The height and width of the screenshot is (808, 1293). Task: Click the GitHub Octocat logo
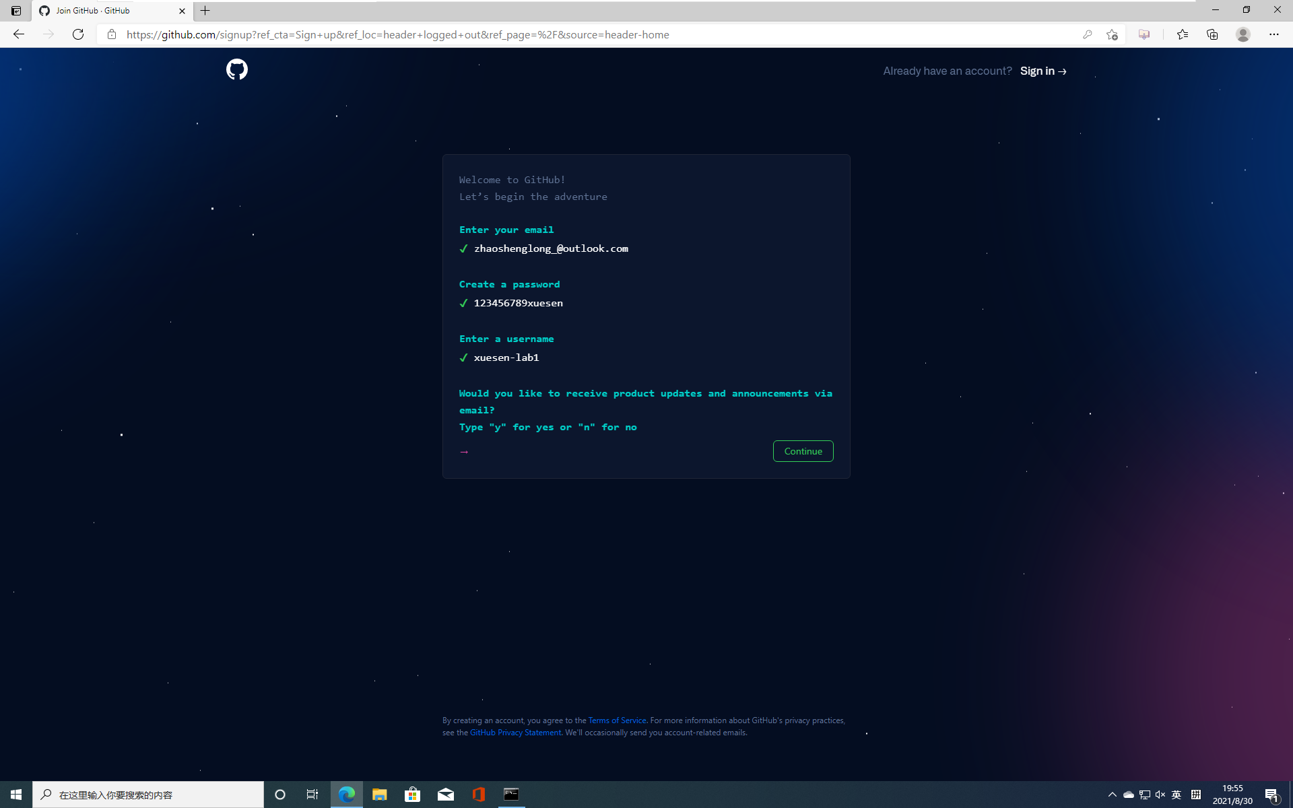click(237, 69)
